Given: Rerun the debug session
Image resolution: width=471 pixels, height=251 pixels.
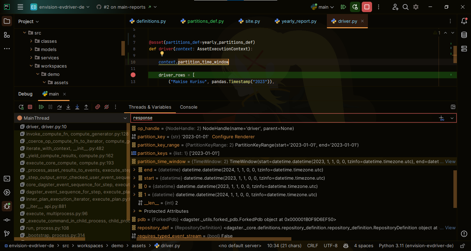Looking at the screenshot, I should (21, 107).
